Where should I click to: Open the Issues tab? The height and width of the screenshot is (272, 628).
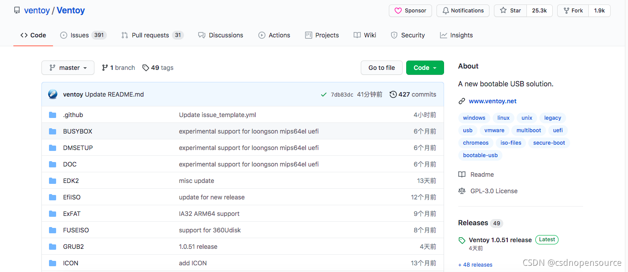point(83,35)
